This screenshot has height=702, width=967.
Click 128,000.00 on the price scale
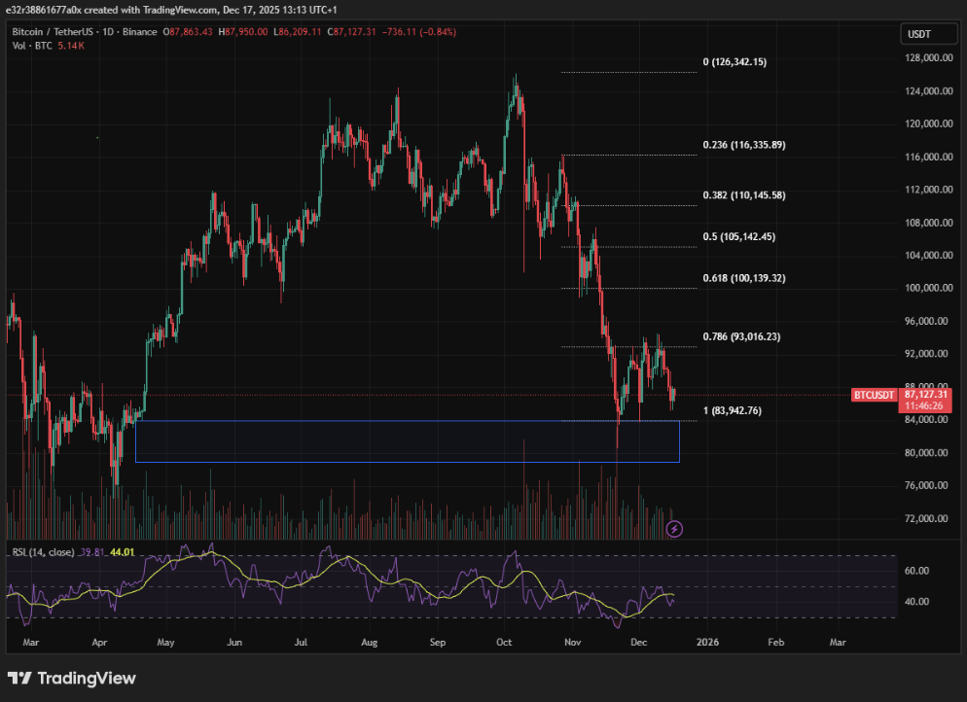930,56
